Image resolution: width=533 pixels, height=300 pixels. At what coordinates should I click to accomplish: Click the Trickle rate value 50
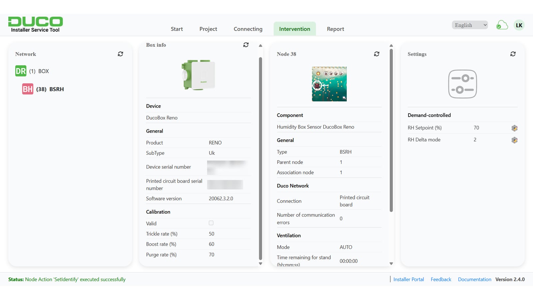tap(212, 234)
